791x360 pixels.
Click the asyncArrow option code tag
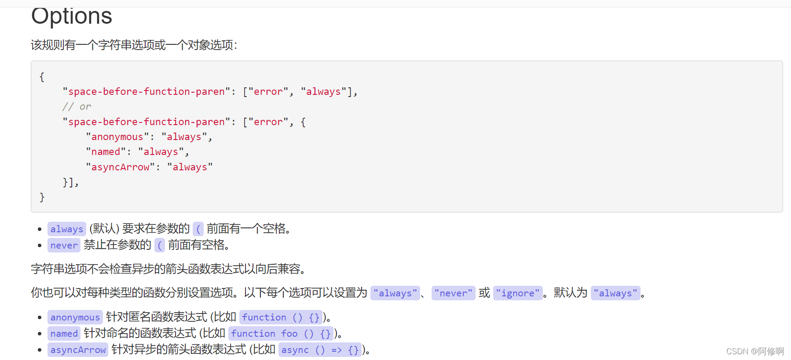78,349
